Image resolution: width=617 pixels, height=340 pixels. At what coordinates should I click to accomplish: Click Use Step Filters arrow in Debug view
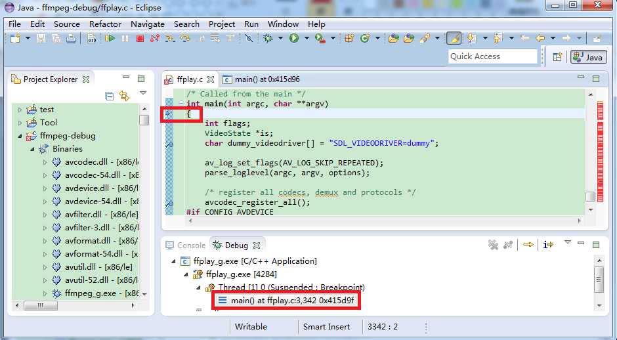pyautogui.click(x=528, y=245)
